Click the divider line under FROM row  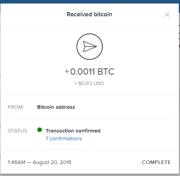click(90, 118)
